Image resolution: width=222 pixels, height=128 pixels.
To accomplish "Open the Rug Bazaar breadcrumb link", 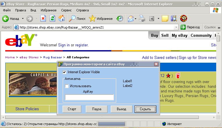I will coord(53,57).
